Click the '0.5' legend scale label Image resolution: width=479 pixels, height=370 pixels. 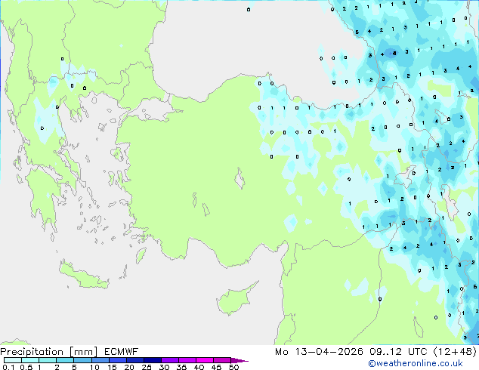(26, 367)
